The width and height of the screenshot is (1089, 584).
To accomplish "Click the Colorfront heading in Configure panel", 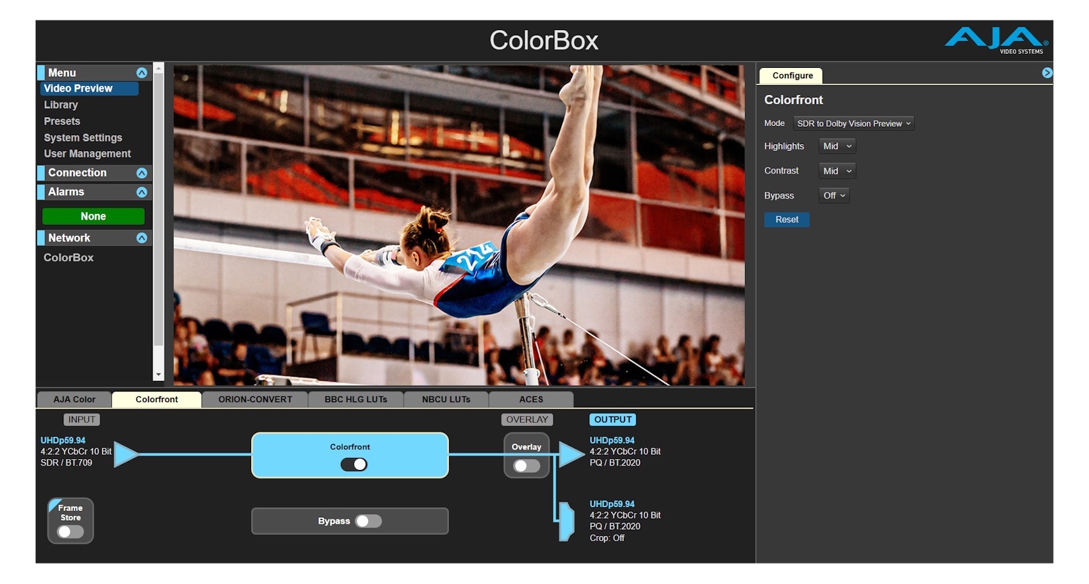I will tap(793, 101).
